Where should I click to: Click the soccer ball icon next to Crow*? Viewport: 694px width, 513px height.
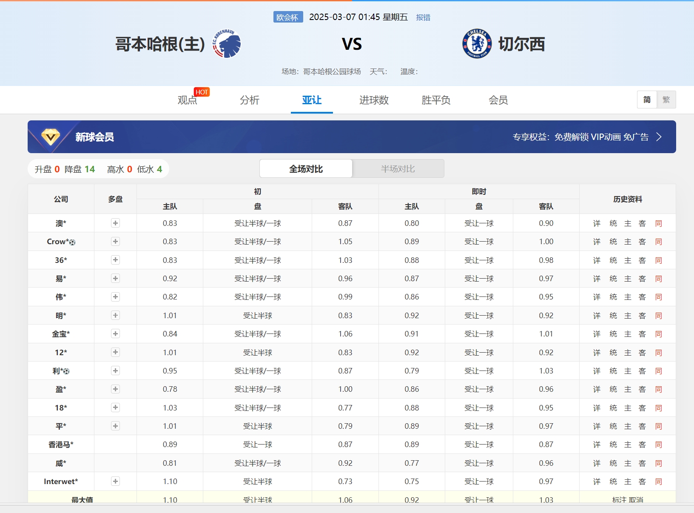pyautogui.click(x=72, y=242)
